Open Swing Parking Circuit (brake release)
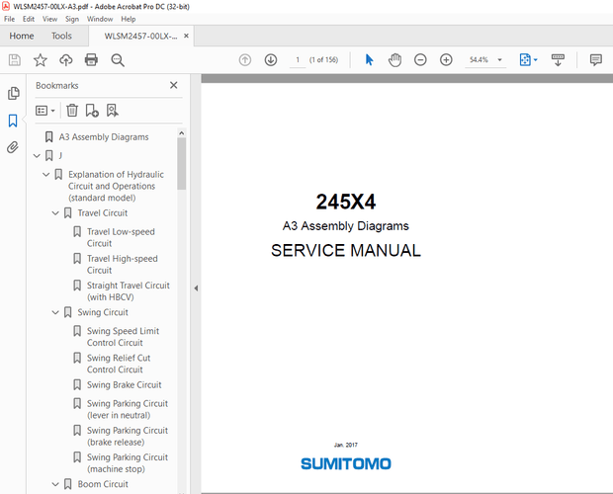The image size is (613, 494). click(128, 437)
